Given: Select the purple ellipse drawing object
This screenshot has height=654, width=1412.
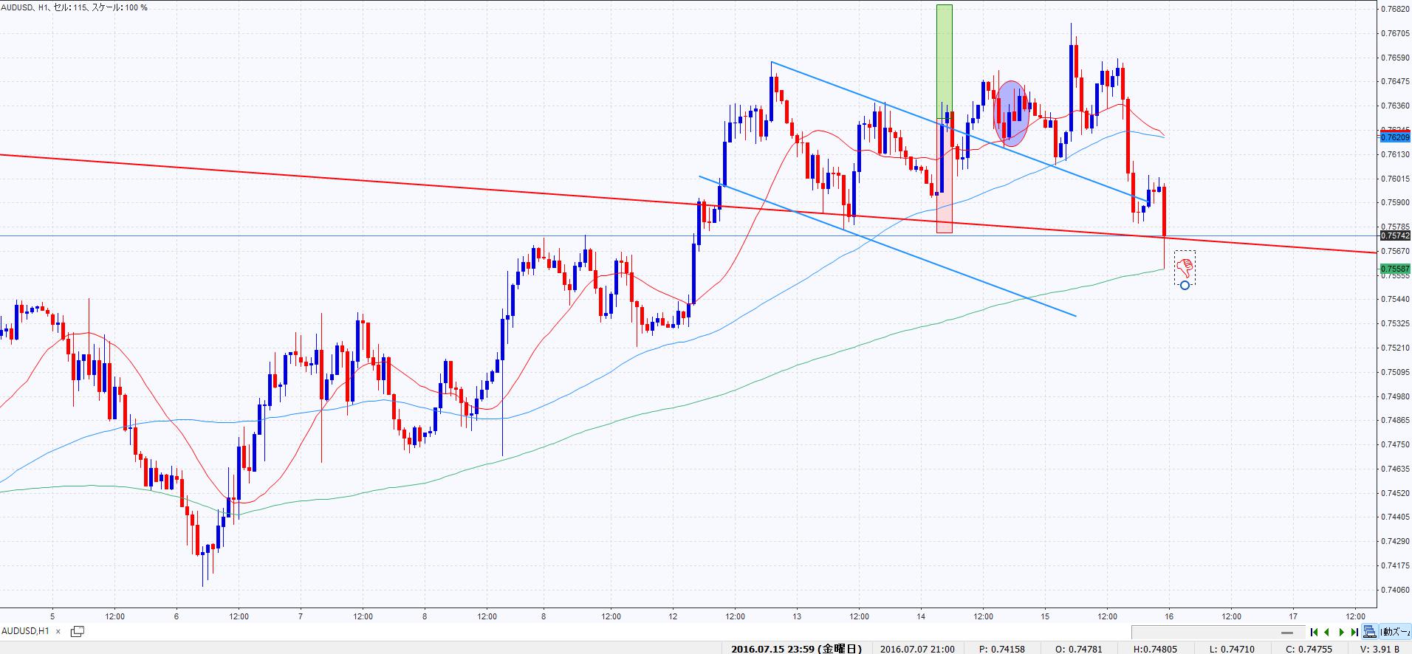Looking at the screenshot, I should coord(1011,112).
